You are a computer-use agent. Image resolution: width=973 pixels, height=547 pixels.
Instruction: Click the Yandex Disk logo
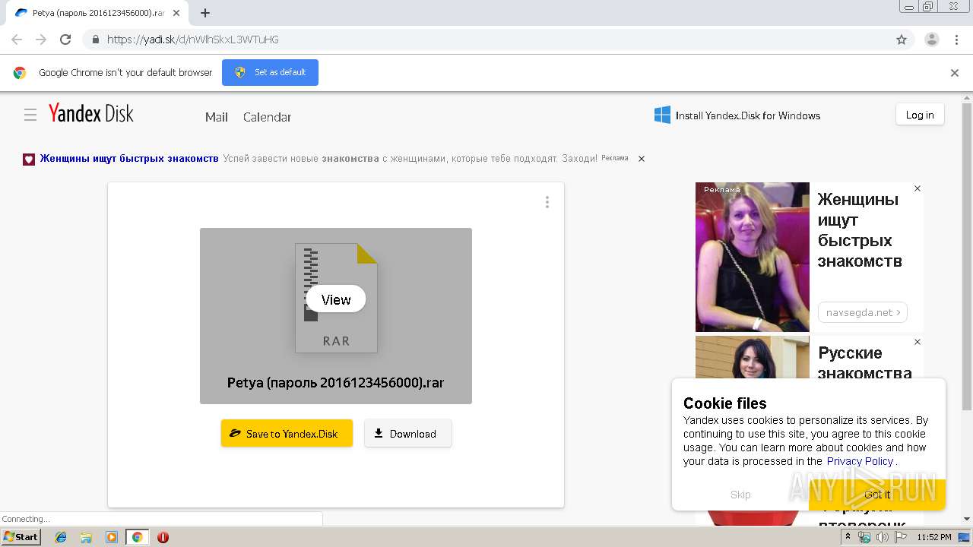coord(91,114)
